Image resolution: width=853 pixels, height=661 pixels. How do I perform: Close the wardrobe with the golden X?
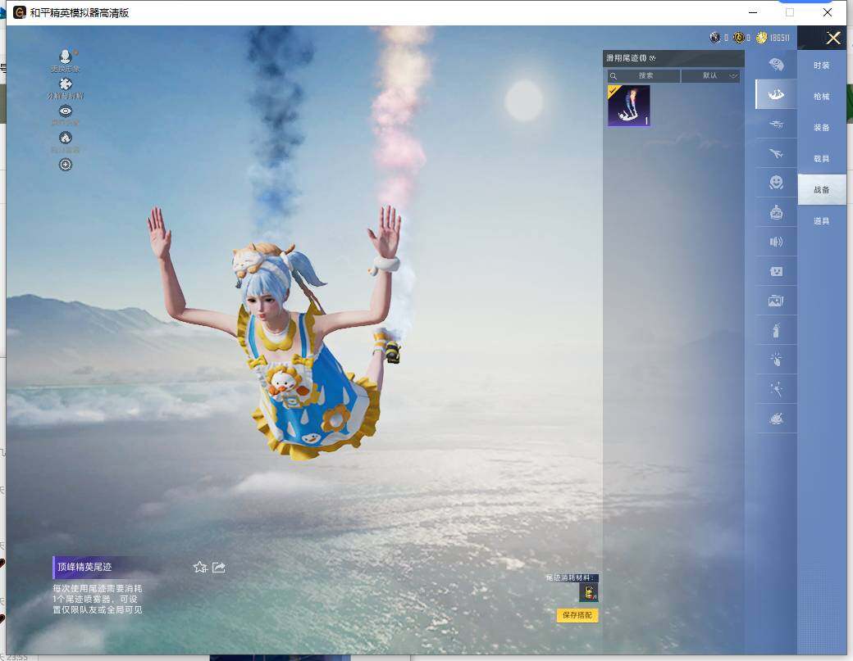[x=832, y=38]
